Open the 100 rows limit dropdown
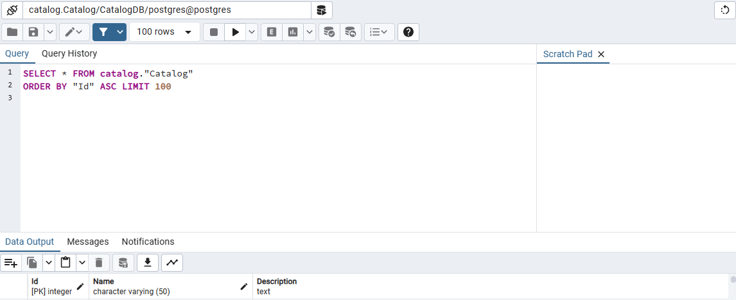The height and width of the screenshot is (300, 736). click(x=164, y=32)
